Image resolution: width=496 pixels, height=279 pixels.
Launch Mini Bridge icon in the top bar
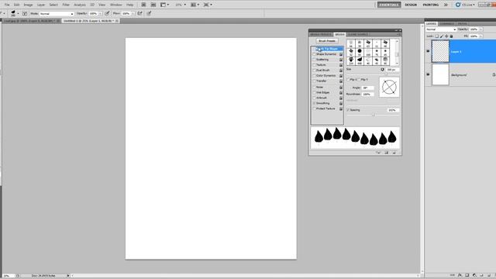coord(153,5)
